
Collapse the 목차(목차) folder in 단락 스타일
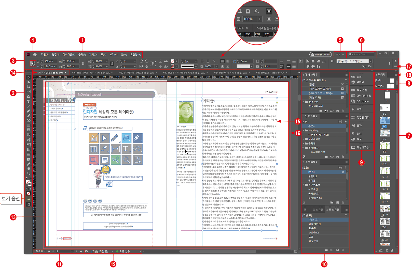click(303, 148)
